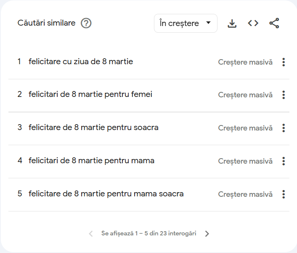Click the share icon
The width and height of the screenshot is (297, 253).
coord(274,23)
